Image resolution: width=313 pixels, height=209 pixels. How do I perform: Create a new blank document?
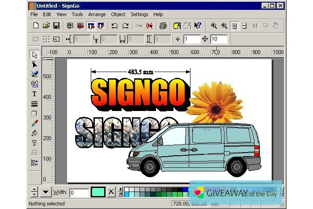coord(36,26)
